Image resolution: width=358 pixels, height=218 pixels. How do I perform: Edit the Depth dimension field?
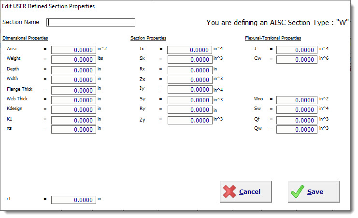pos(73,70)
